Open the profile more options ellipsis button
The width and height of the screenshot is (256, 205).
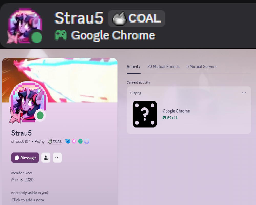(x=57, y=158)
